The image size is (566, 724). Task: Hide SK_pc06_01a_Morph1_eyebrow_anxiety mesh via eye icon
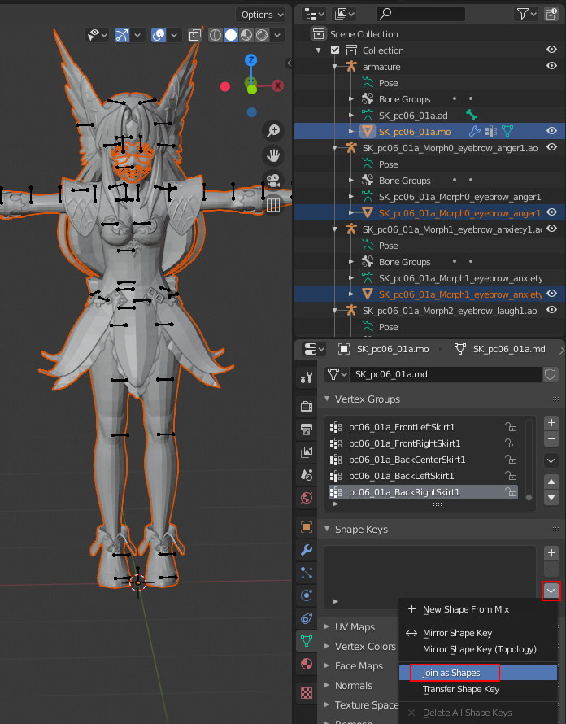tap(551, 293)
